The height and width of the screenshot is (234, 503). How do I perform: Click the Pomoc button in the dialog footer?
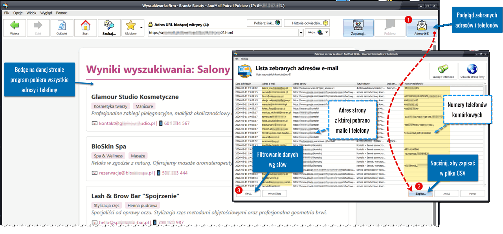pos(473,194)
